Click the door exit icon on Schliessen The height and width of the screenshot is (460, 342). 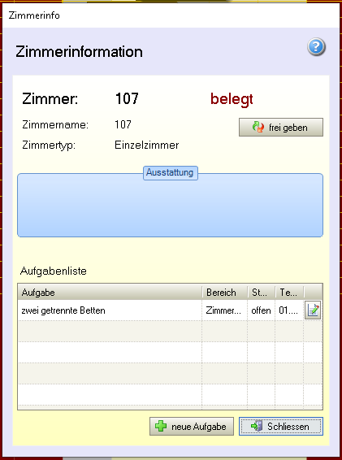point(257,426)
